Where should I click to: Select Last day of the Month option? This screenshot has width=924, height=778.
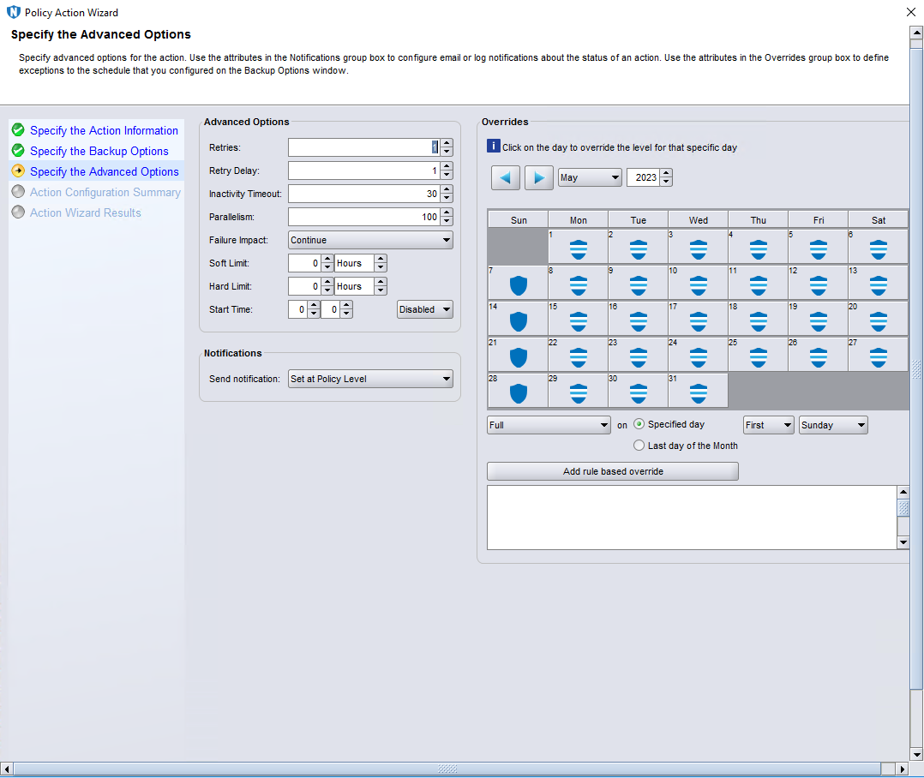(639, 446)
